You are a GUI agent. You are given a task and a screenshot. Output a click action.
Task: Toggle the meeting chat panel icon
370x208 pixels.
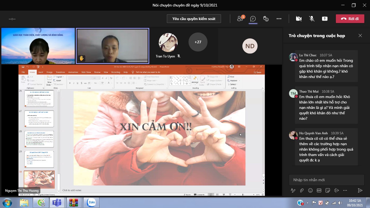coord(253,19)
